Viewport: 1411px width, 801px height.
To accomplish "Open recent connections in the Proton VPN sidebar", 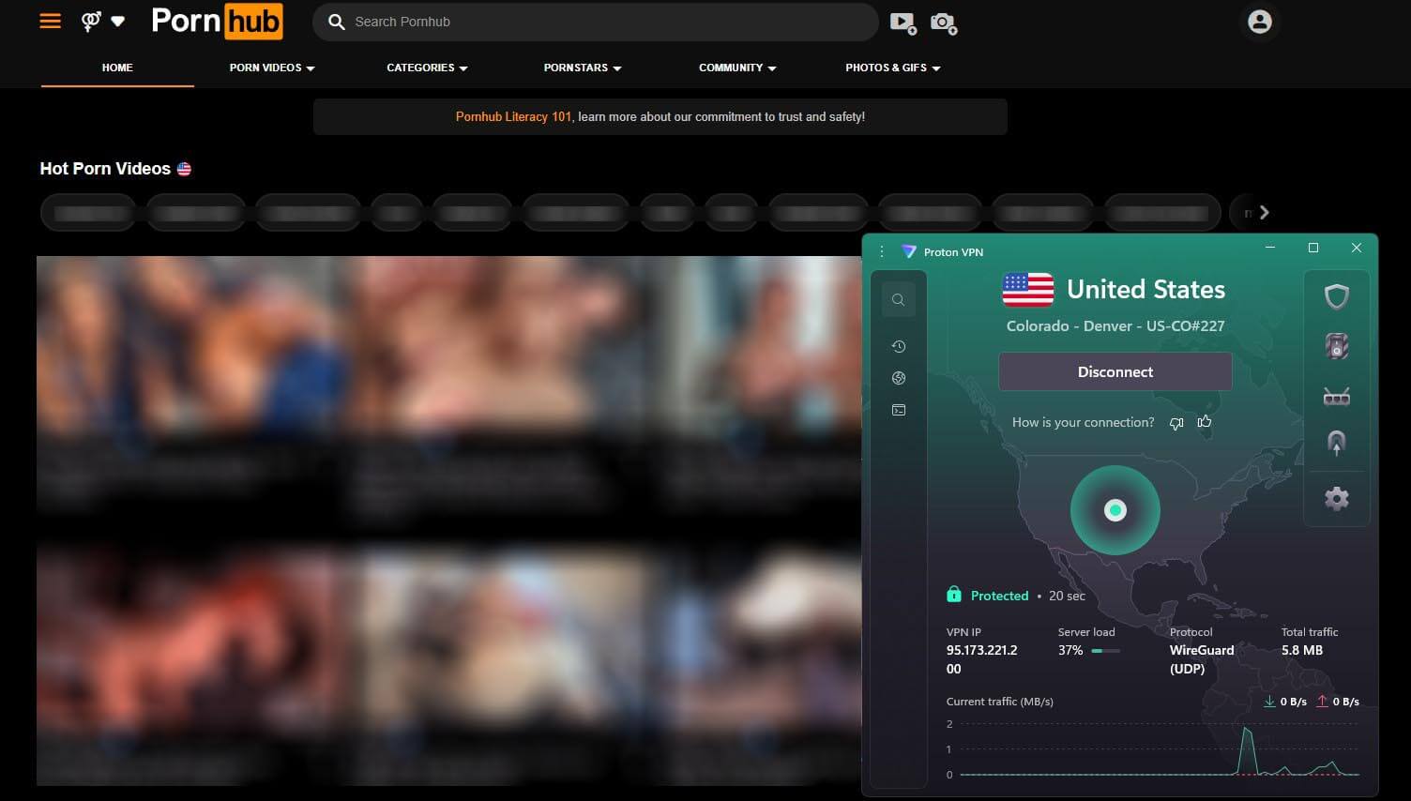I will [898, 346].
